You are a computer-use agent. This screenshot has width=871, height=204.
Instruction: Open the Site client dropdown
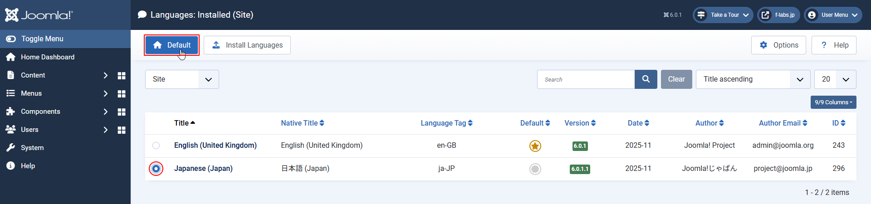click(182, 79)
